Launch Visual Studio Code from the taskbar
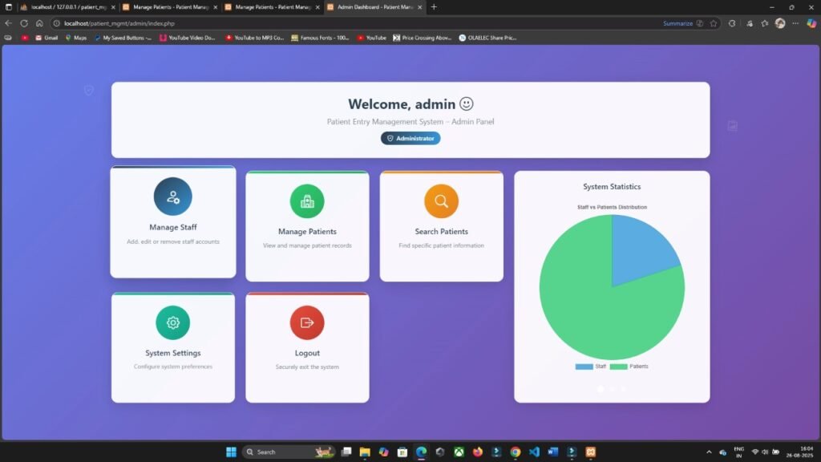 [535, 451]
